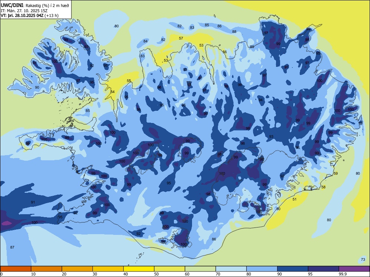Screen dimensions: 370x277
Task: Click the '59' humidity value on map
Action: [x=336, y=173]
